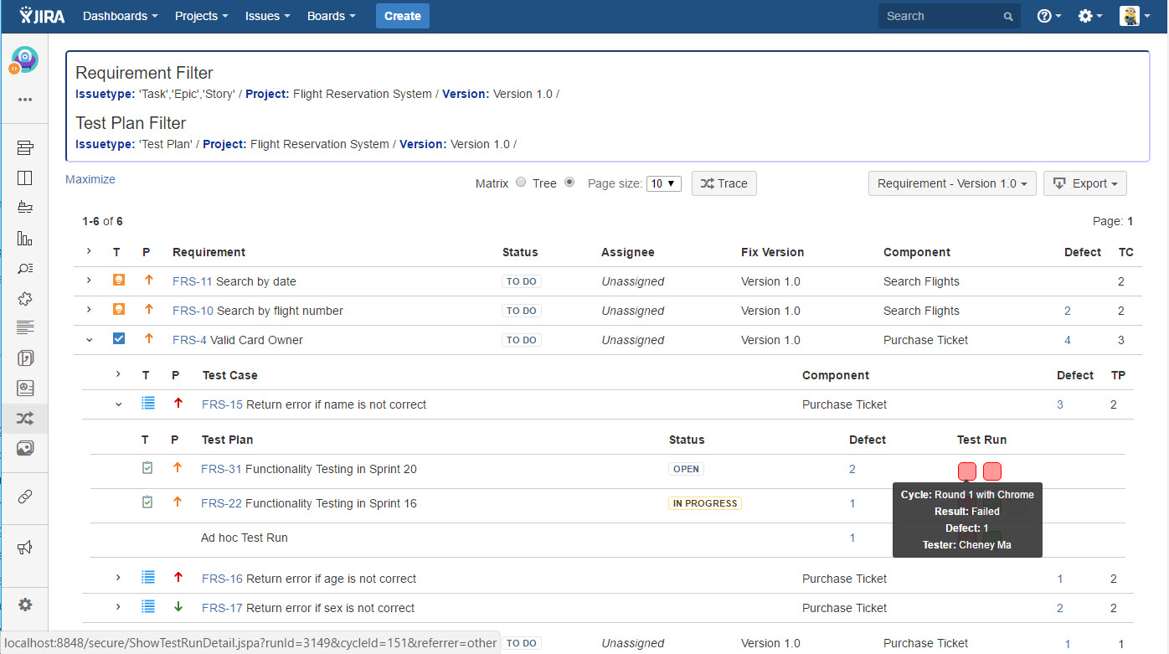Open the settings gear in top navigation

[1089, 16]
